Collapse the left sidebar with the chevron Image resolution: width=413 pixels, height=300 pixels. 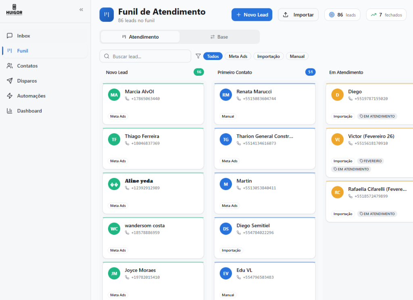pyautogui.click(x=81, y=9)
